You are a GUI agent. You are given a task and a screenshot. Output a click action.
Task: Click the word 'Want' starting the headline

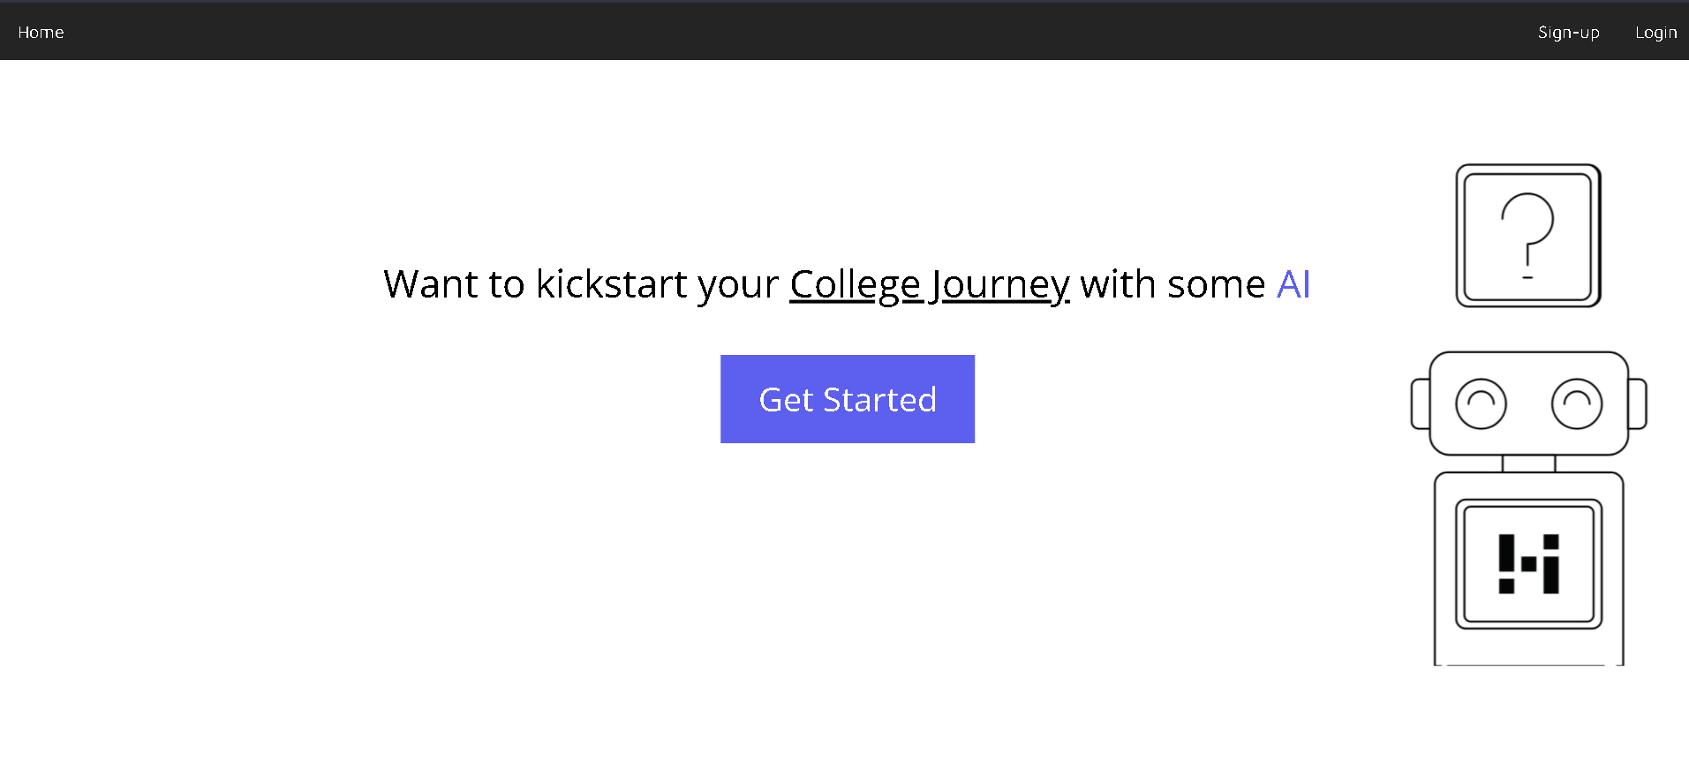point(431,284)
